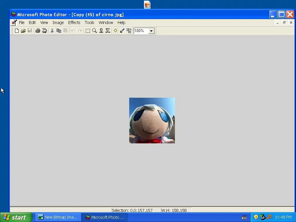Open the Help menu
The height and width of the screenshot is (222, 296).
(x=121, y=23)
